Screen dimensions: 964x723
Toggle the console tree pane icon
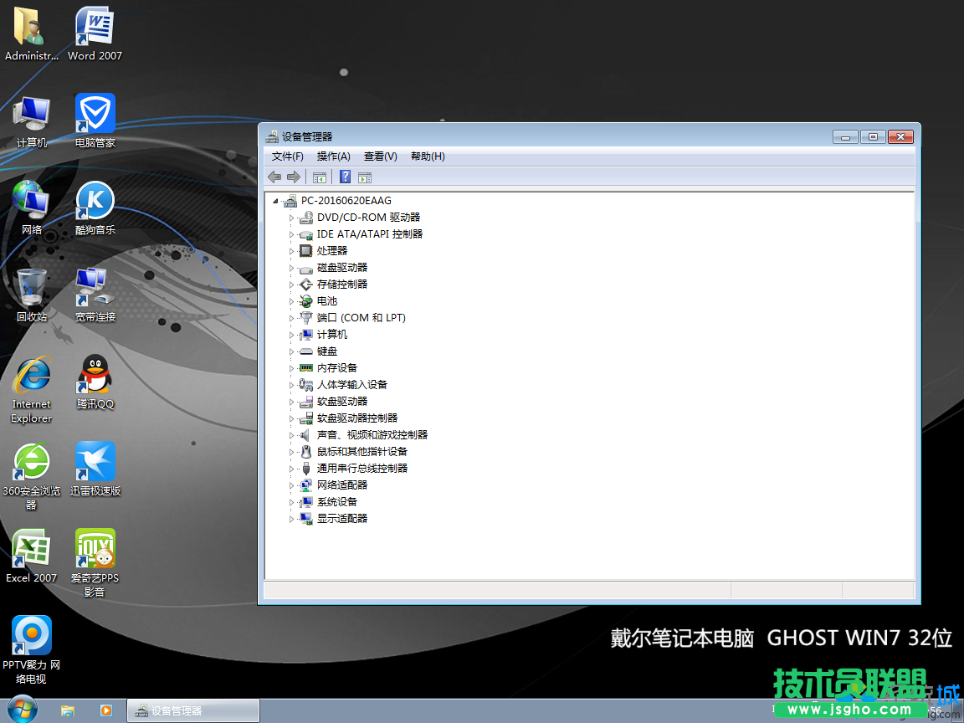[319, 177]
